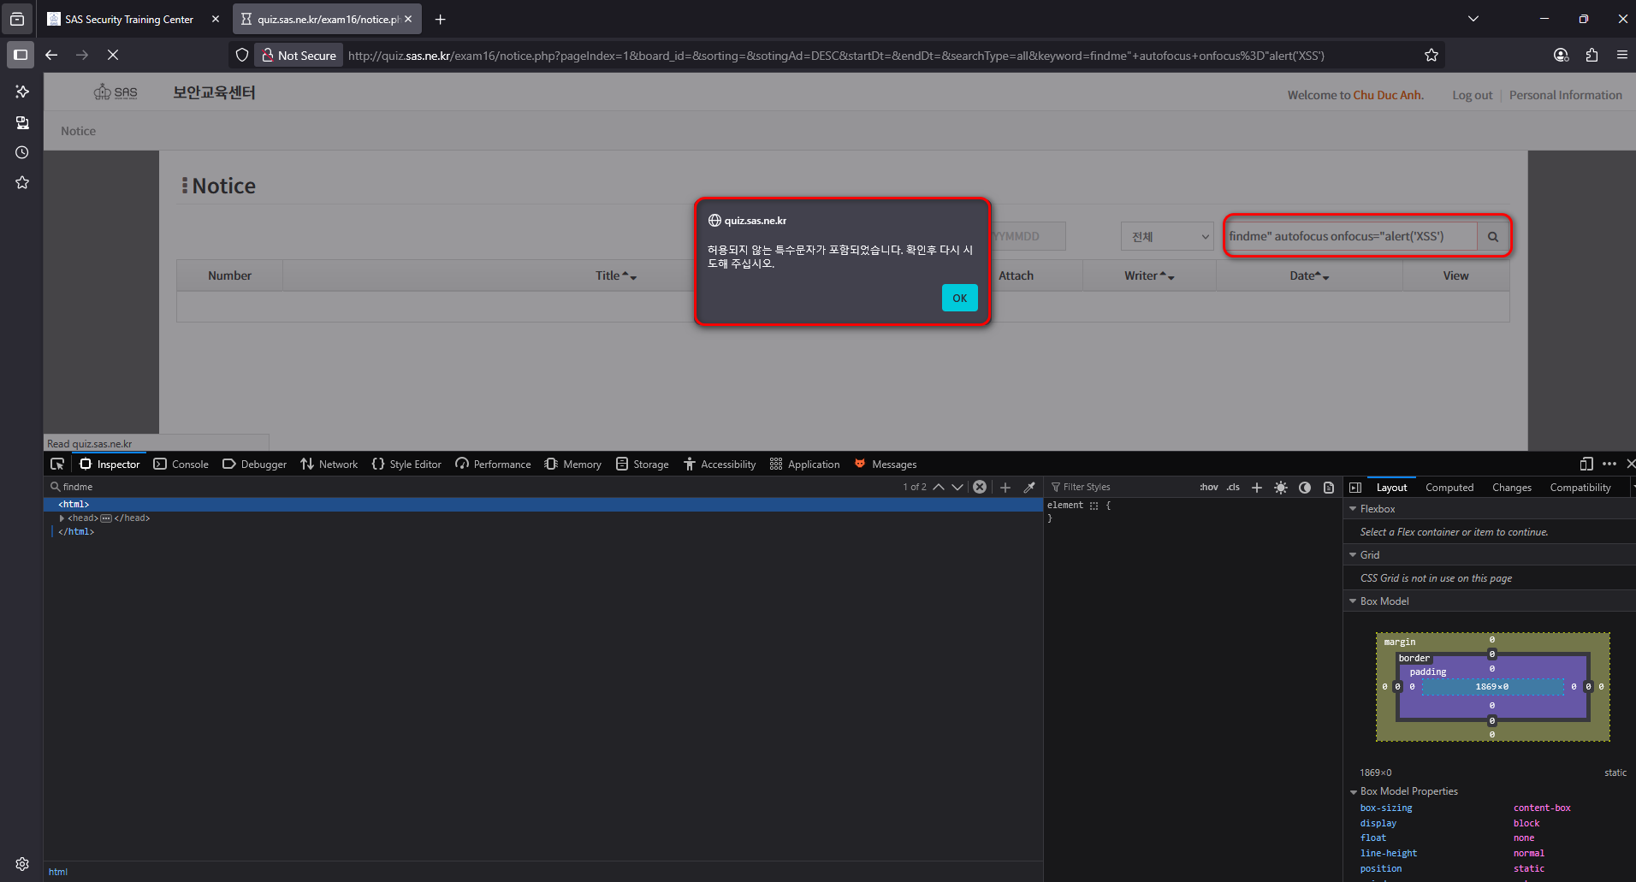Toggle the :hov pseudo-class panel
1636x882 pixels.
pyautogui.click(x=1208, y=487)
